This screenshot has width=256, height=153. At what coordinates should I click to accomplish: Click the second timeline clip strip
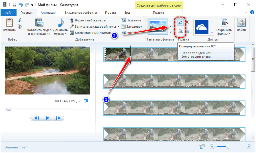[x=174, y=81]
